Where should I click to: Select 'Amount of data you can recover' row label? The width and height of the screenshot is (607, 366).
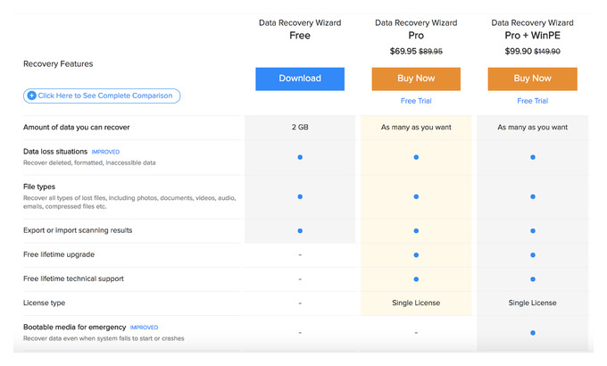tap(76, 127)
